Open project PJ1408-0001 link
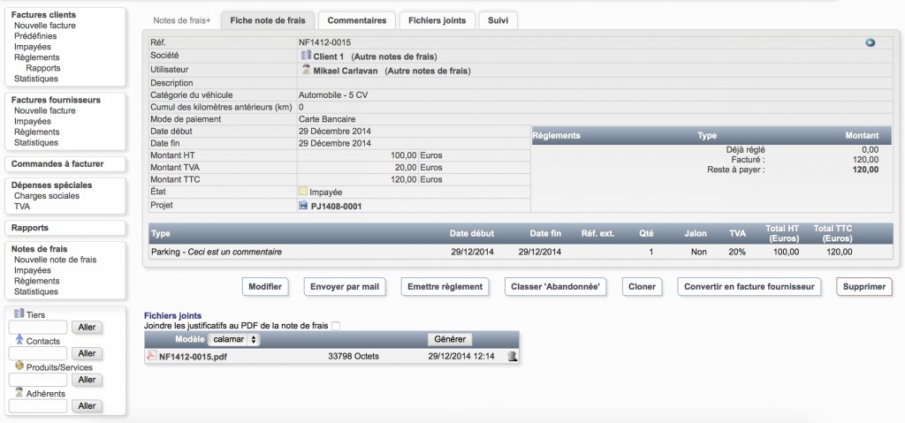 [x=337, y=206]
